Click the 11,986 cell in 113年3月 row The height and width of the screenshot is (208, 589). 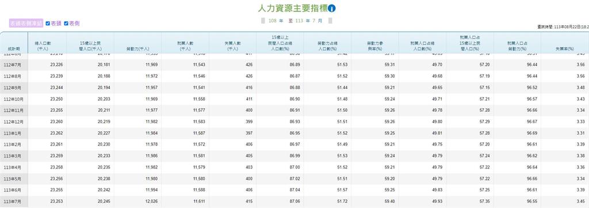(x=151, y=156)
